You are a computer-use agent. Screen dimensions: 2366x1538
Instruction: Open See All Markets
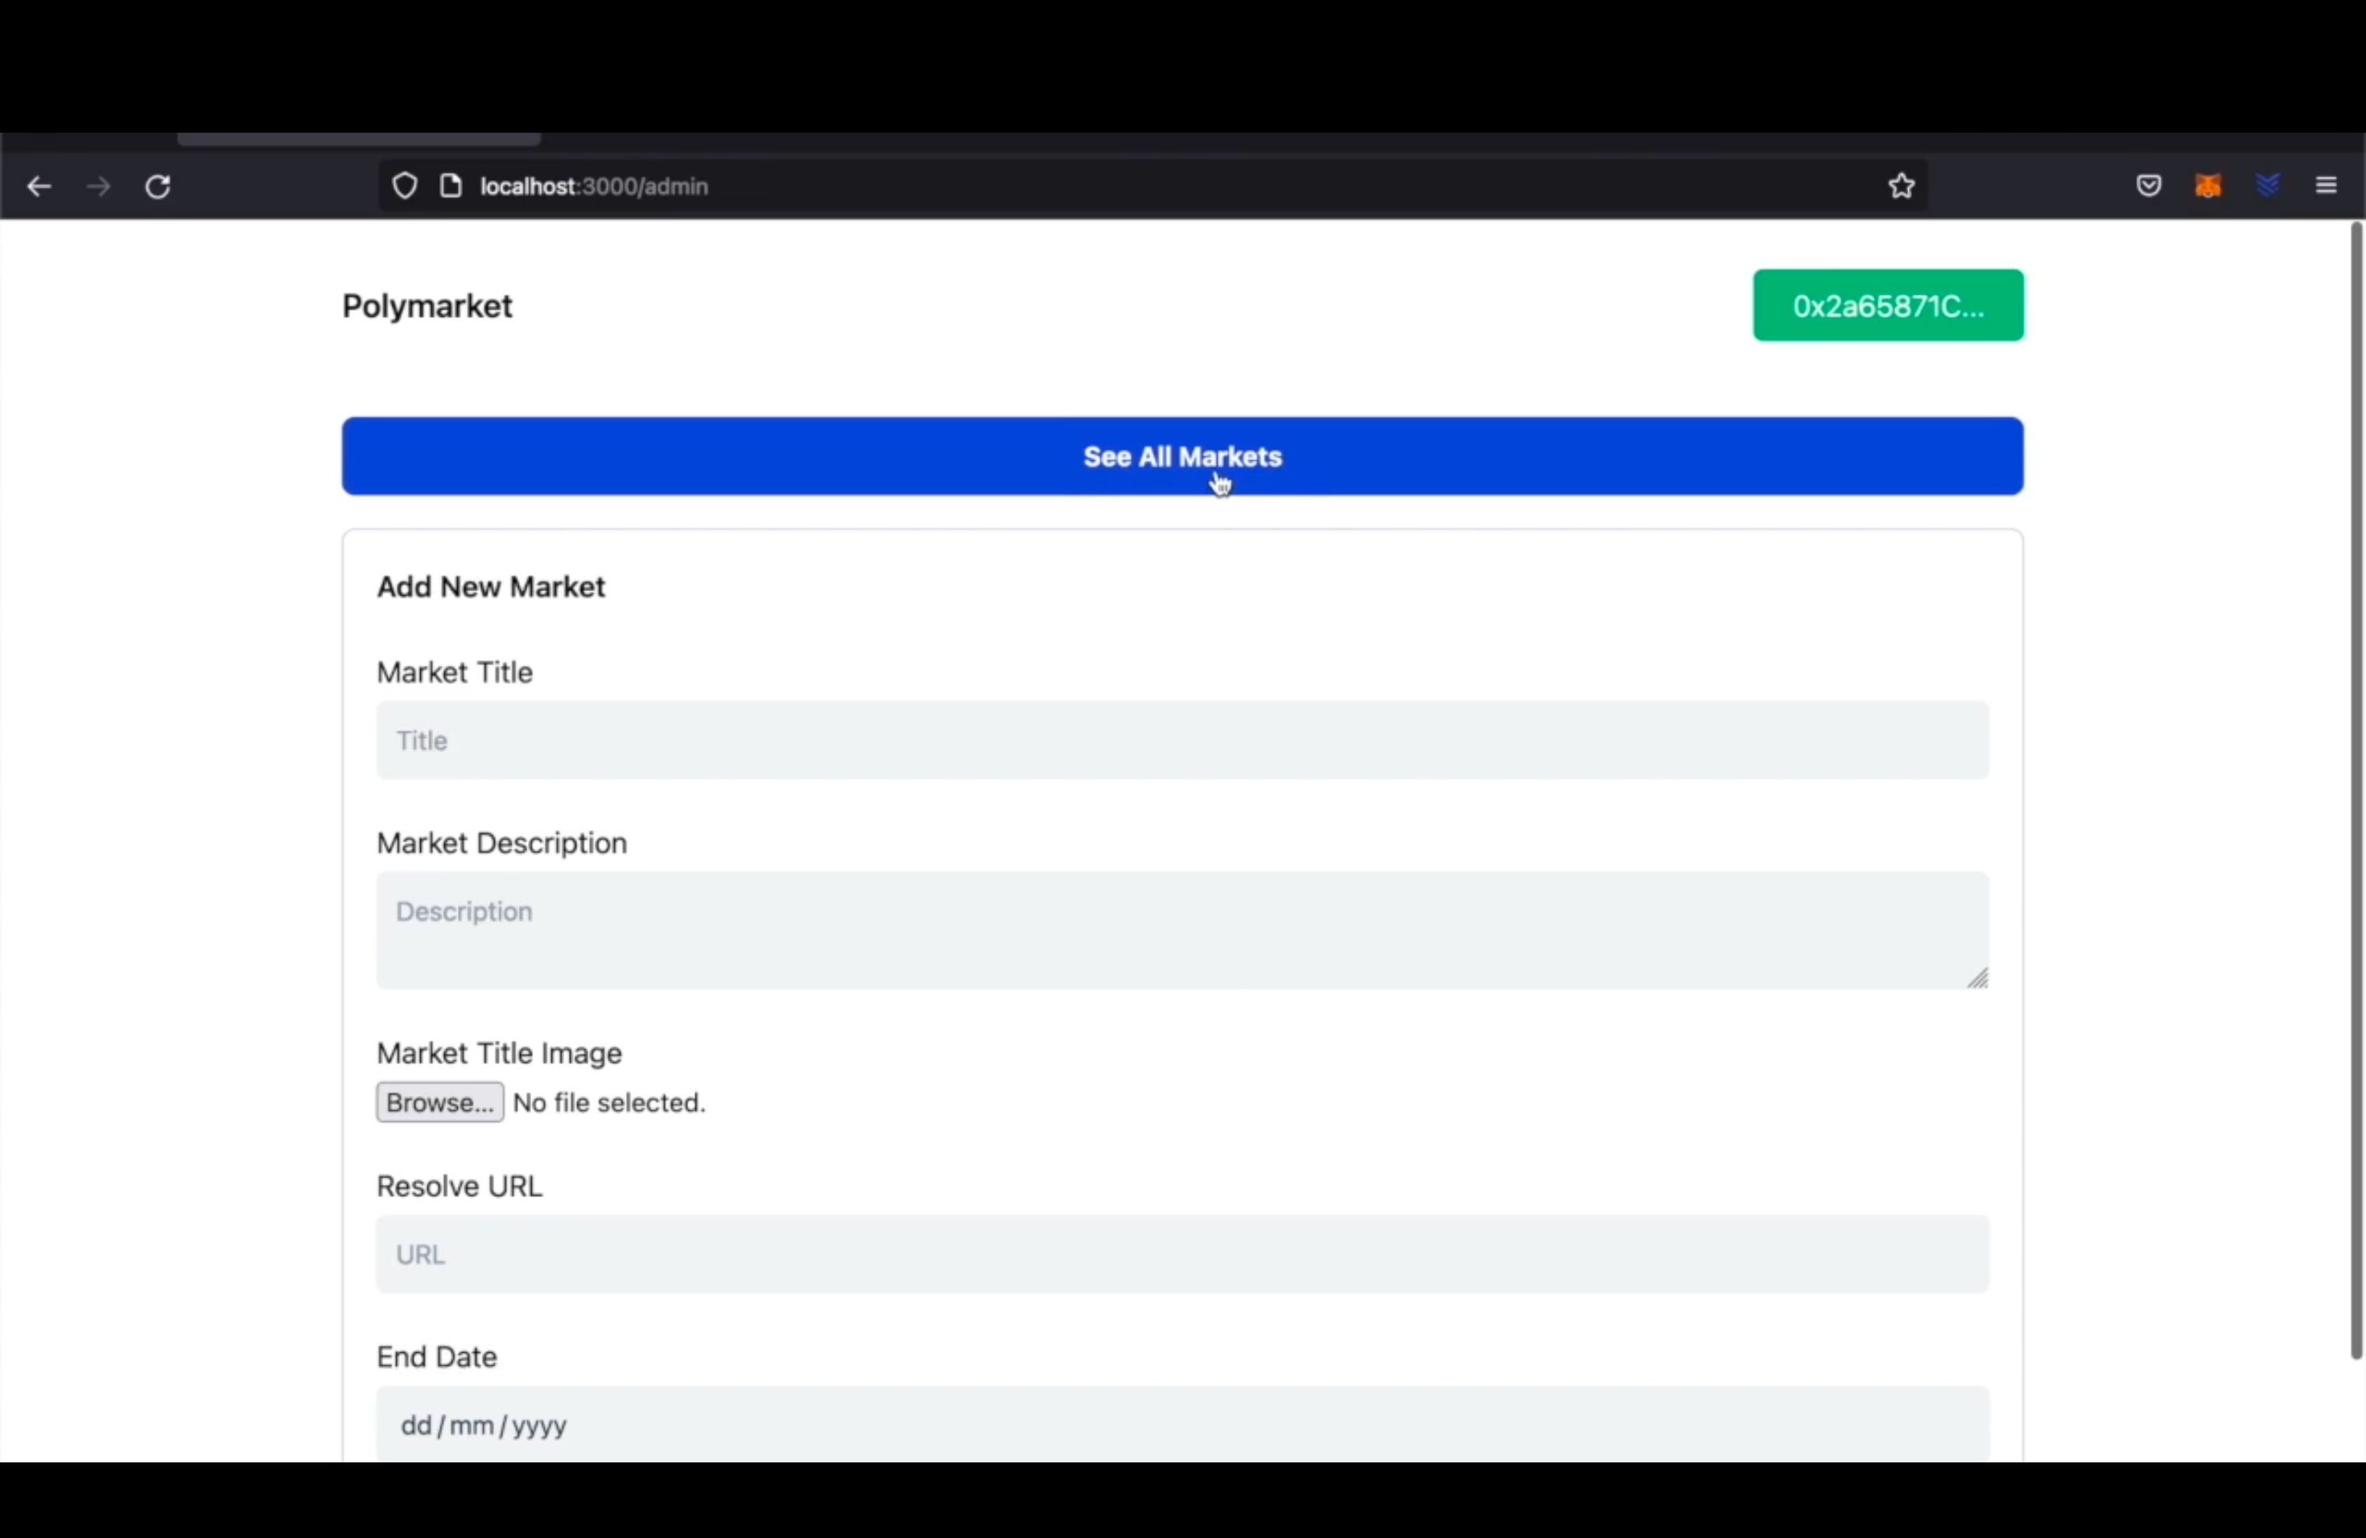pos(1182,456)
